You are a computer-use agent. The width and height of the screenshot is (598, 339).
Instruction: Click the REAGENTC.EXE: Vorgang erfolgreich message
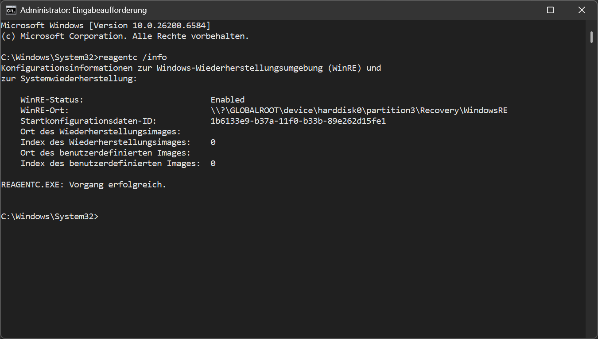click(84, 185)
